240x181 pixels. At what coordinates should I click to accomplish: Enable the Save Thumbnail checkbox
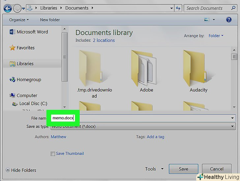[53, 154]
